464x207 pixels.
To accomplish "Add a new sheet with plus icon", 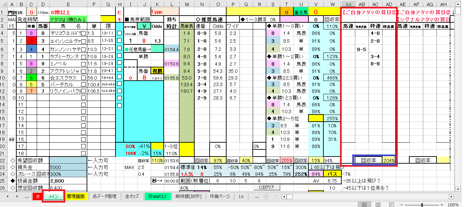I will click(x=266, y=196).
